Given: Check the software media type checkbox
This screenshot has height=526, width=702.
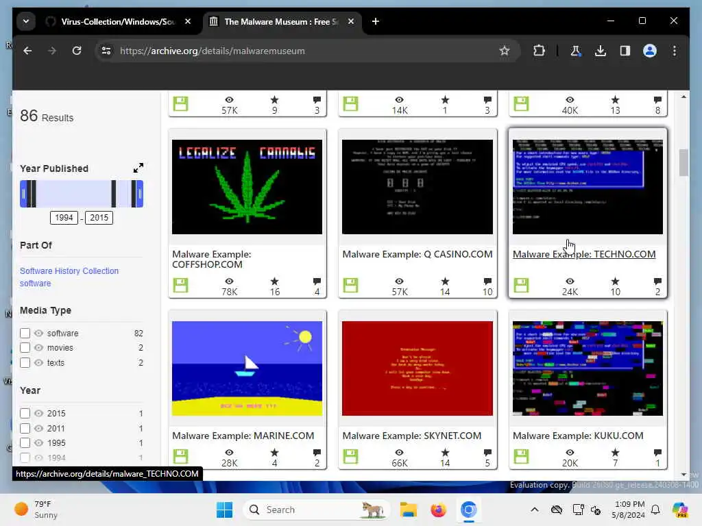Looking at the screenshot, I should 25,334.
